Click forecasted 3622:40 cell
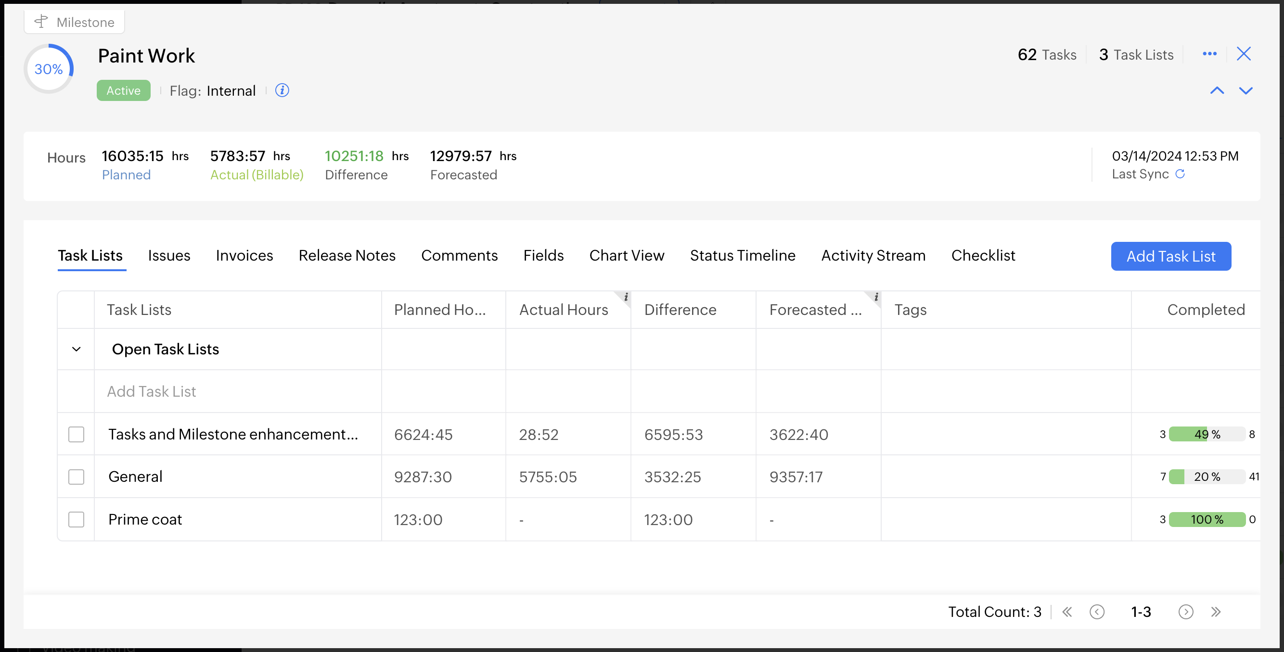This screenshot has height=652, width=1284. tap(798, 435)
